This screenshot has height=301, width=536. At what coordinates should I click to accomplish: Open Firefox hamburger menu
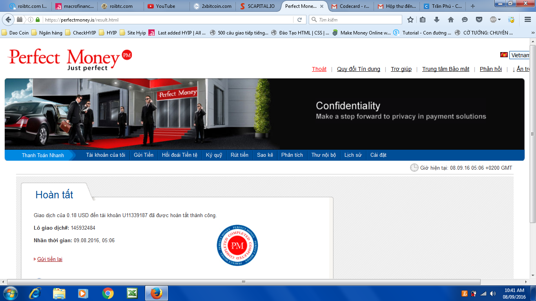coord(528,20)
